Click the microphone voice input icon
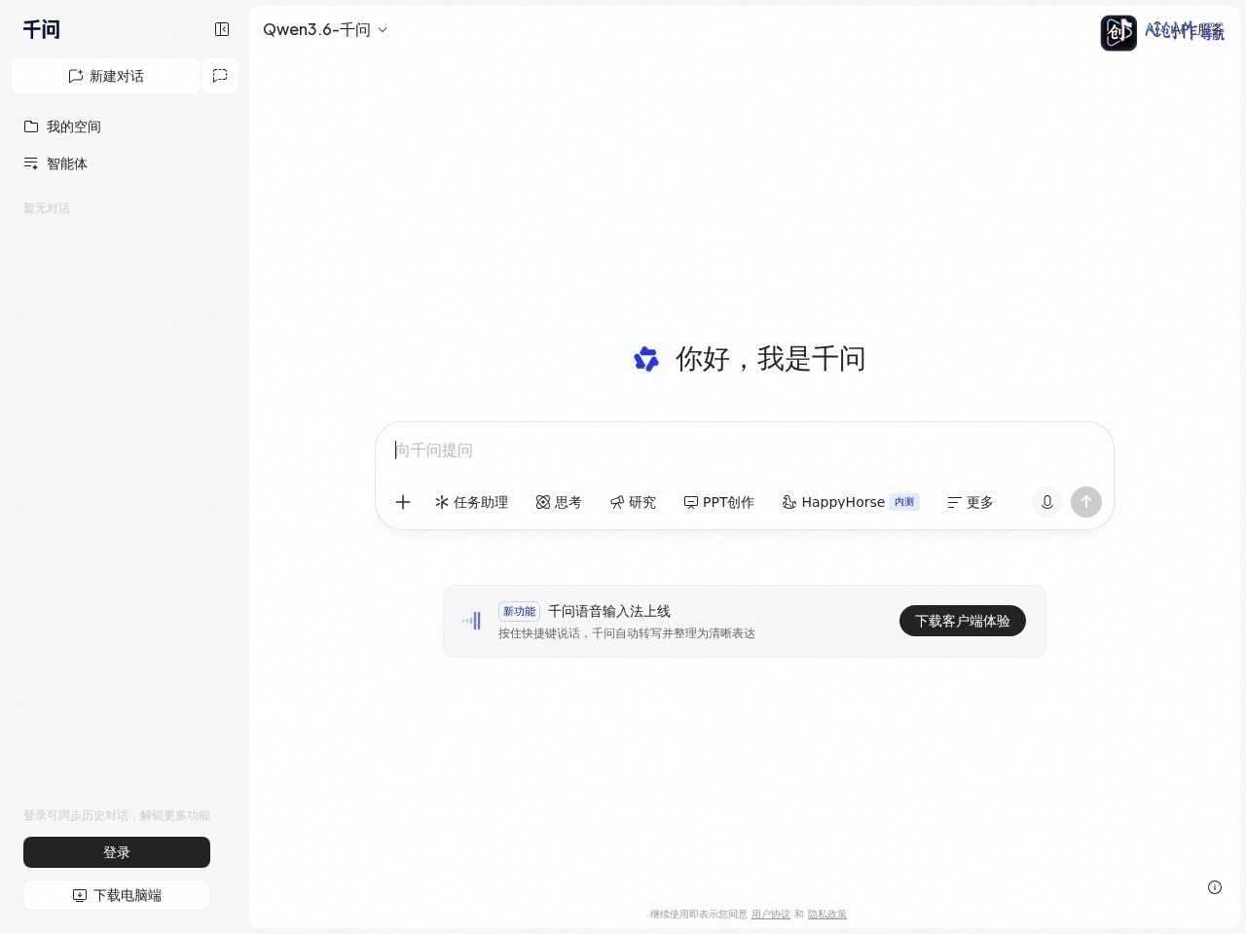This screenshot has width=1246, height=934. pos(1047,502)
